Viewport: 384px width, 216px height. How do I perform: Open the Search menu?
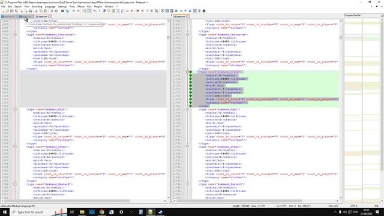click(x=18, y=7)
